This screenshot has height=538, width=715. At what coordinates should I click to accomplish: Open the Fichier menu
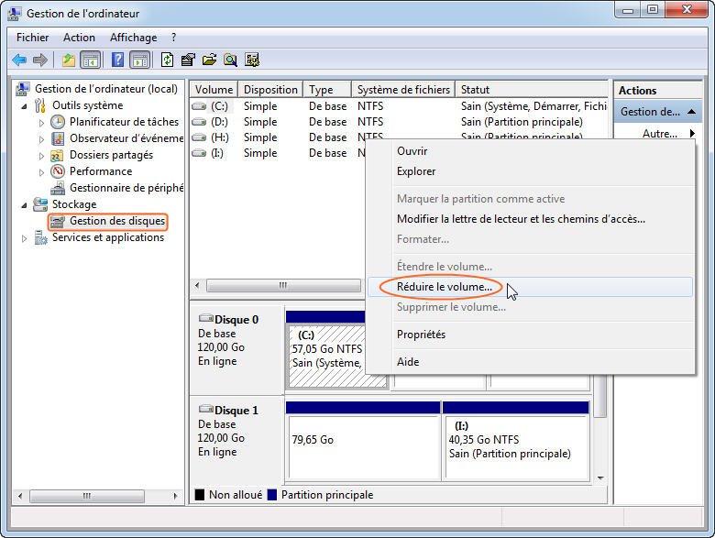pos(32,38)
